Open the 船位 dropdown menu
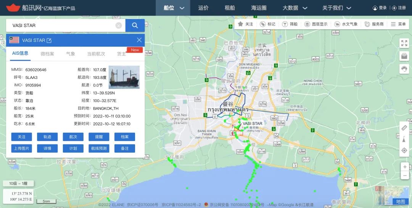The image size is (412, 208). [x=173, y=8]
